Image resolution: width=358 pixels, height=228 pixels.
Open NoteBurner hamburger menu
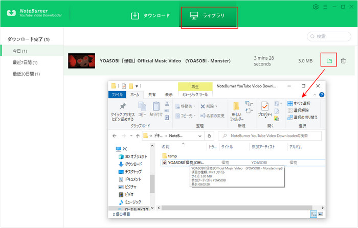click(x=325, y=7)
